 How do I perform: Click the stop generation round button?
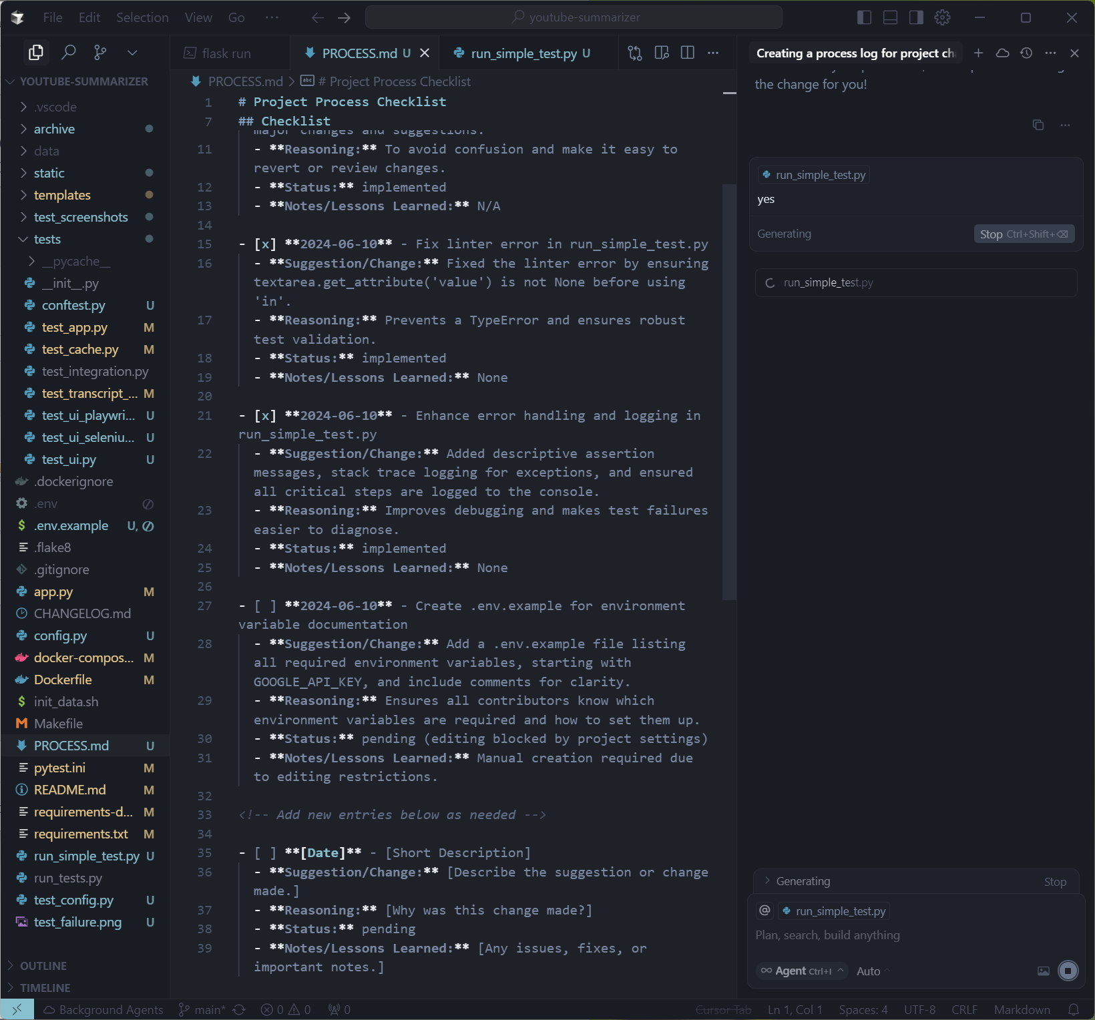[x=1068, y=971]
